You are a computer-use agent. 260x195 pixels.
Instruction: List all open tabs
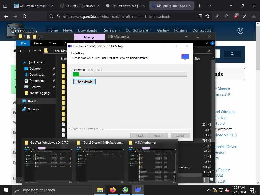[209, 6]
